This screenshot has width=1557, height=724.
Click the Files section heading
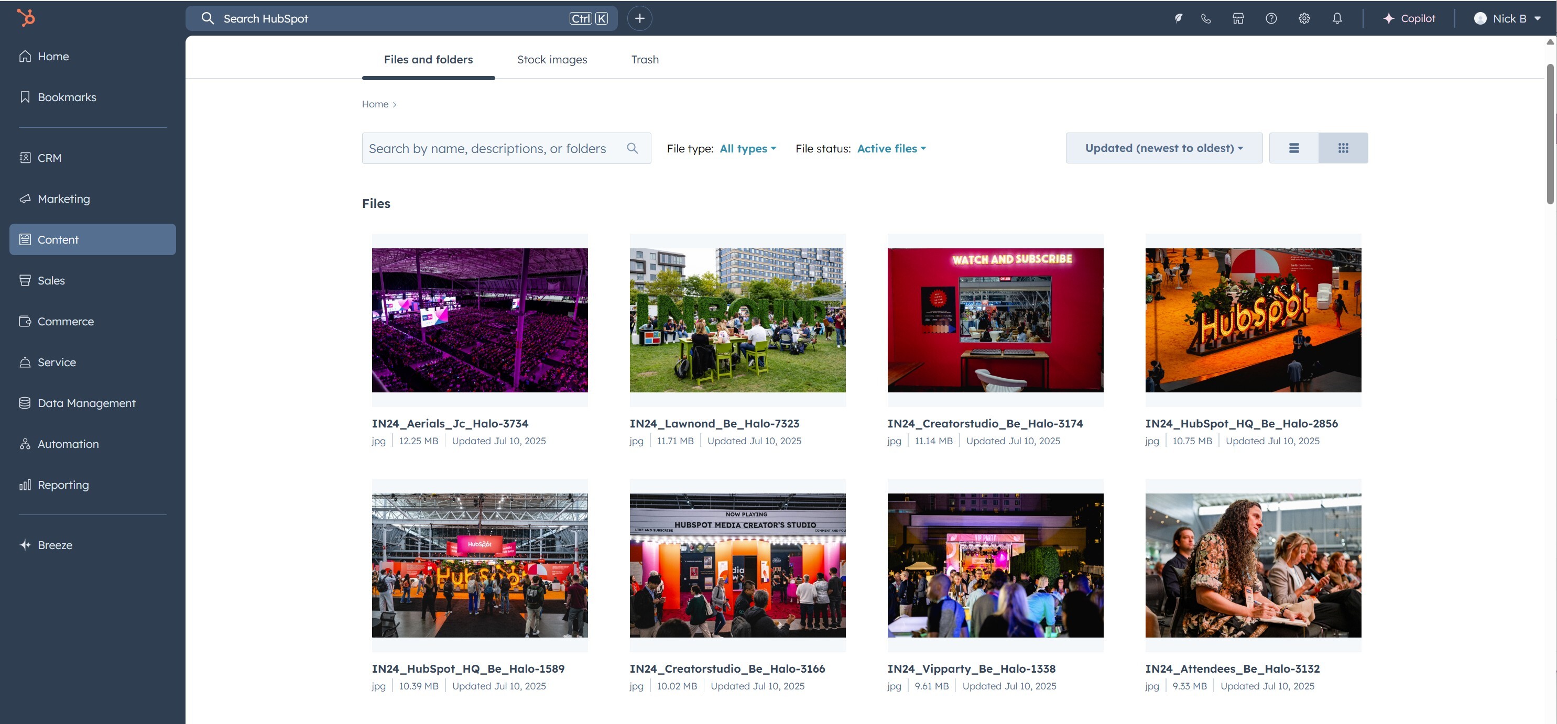tap(376, 204)
